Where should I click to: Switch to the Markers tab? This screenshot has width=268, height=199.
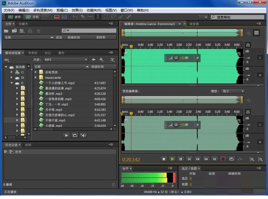(x=48, y=53)
